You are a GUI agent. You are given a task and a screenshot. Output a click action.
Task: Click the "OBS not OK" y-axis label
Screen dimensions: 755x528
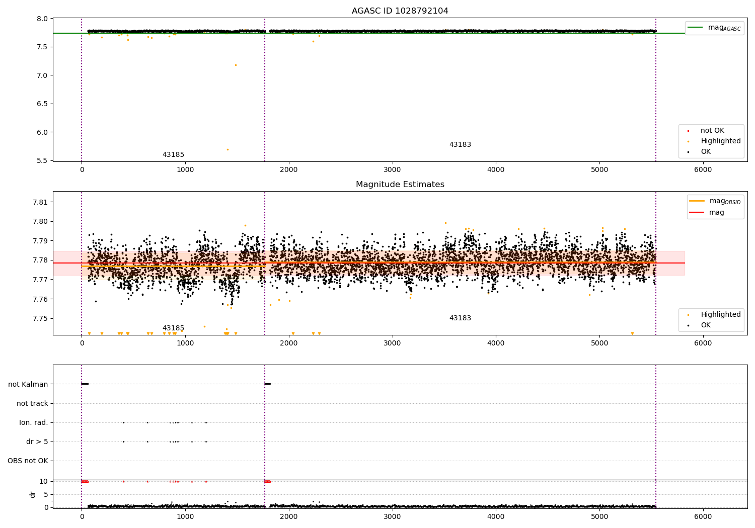click(x=28, y=461)
